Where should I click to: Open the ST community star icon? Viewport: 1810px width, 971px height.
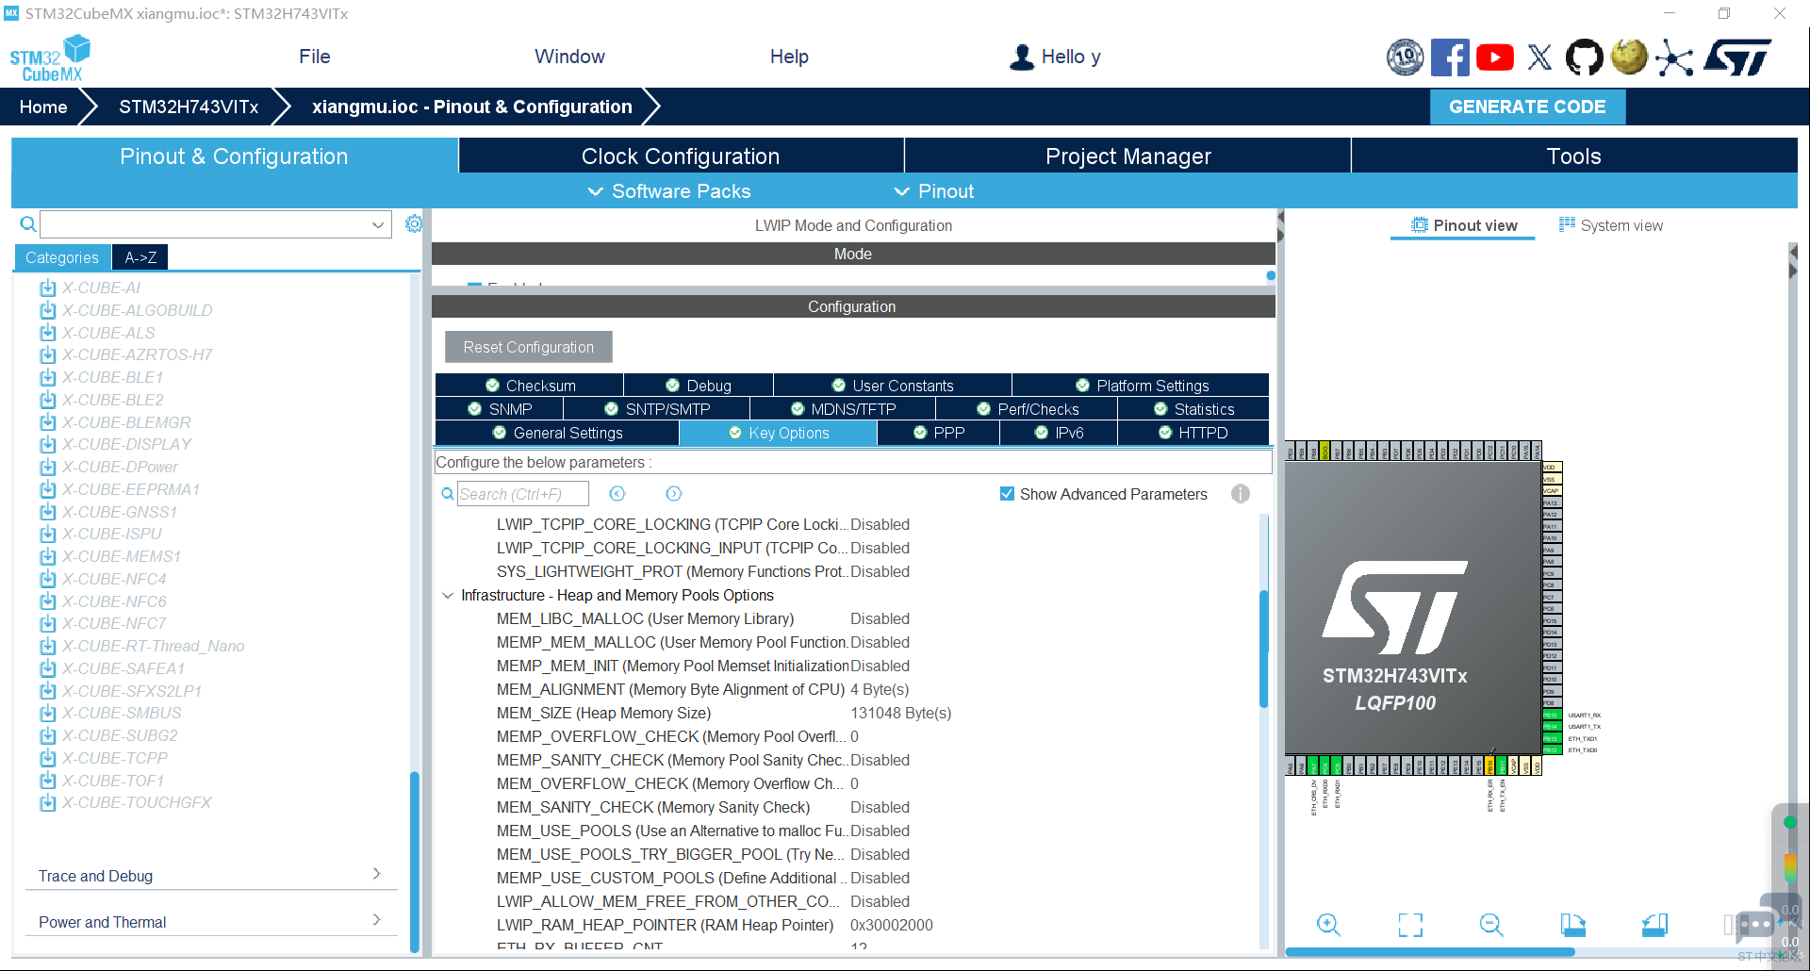(1674, 58)
